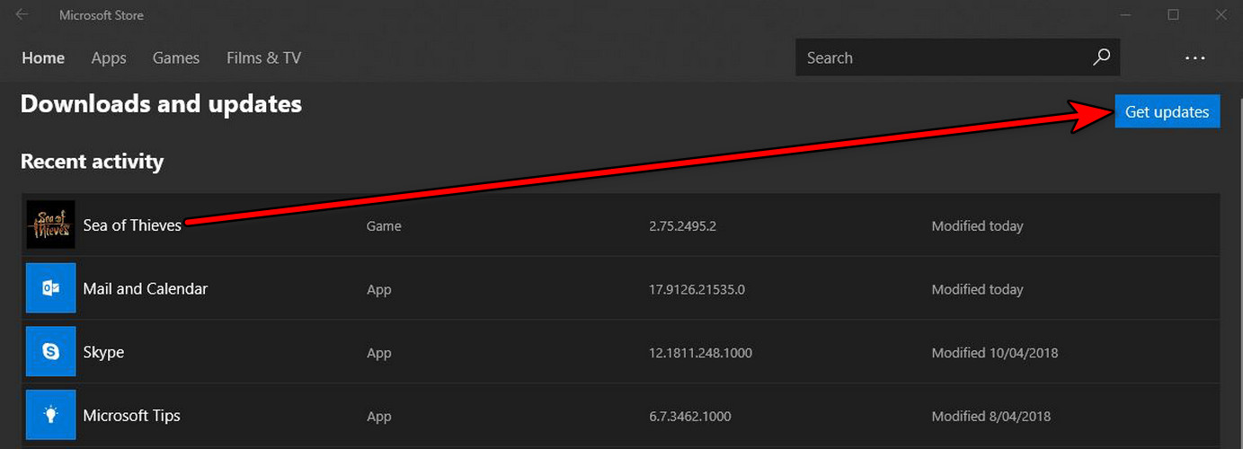Click the Skype app icon
This screenshot has width=1243, height=449.
51,351
